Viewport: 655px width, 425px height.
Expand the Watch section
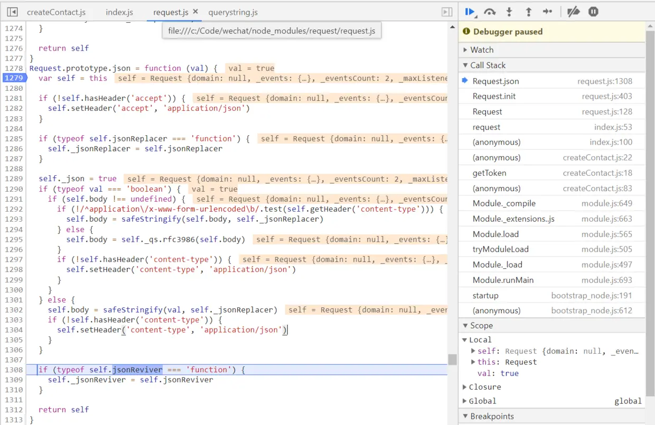coord(482,50)
